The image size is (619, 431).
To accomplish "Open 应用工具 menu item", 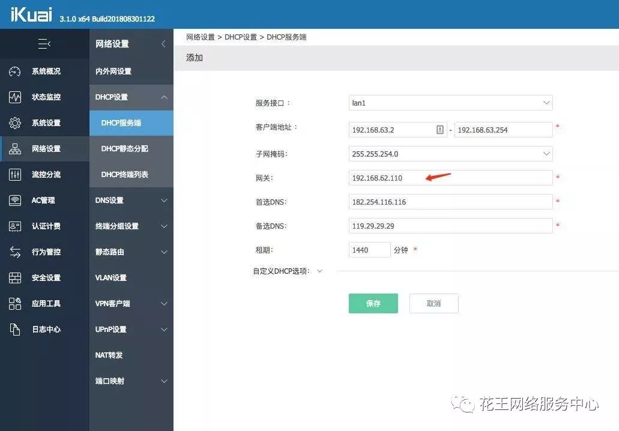I will tap(44, 304).
